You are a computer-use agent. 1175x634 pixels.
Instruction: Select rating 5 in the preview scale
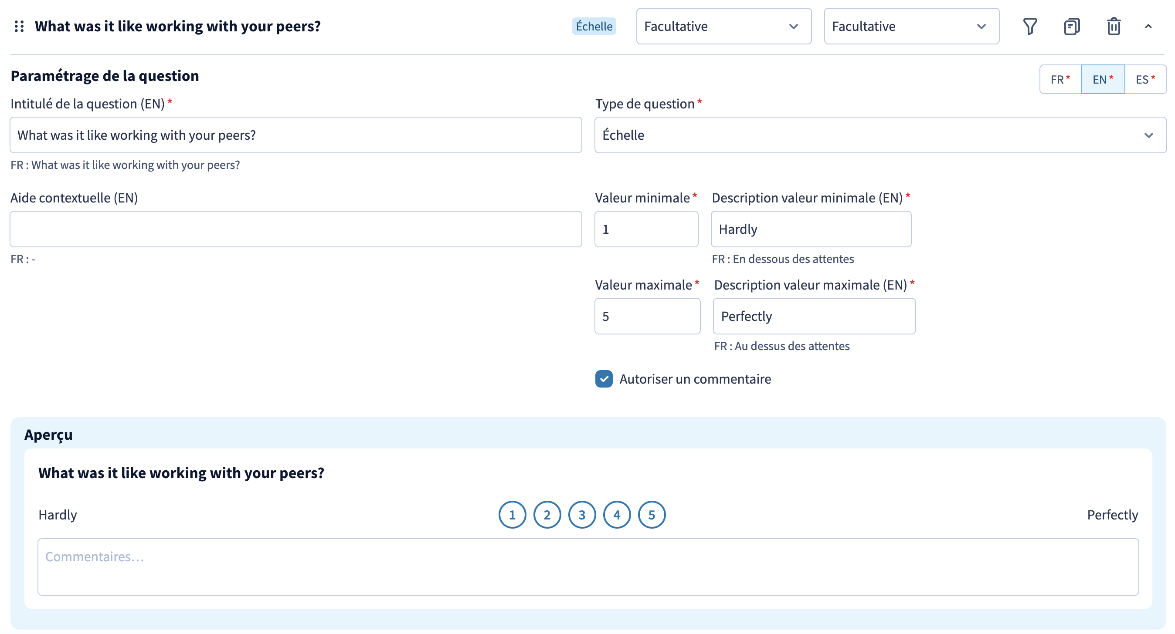click(x=652, y=515)
